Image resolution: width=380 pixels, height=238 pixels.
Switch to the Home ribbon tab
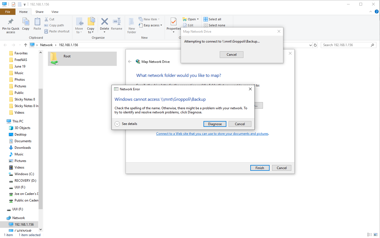pos(23,12)
